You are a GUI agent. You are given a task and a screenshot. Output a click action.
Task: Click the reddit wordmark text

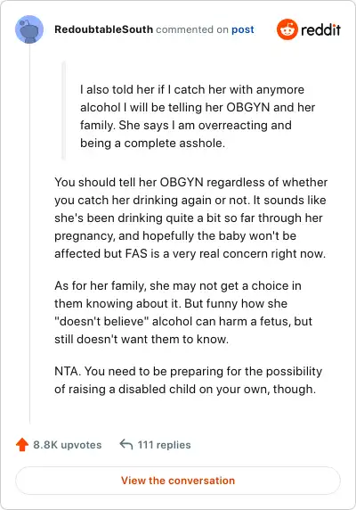click(x=320, y=29)
